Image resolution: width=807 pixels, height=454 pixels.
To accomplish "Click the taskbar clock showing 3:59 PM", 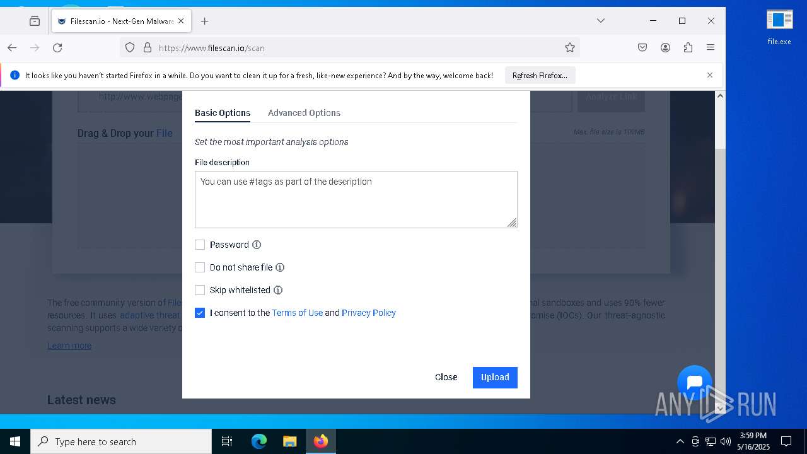I will click(753, 441).
